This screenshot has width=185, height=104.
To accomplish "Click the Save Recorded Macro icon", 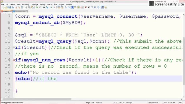I will tap(98, 8).
